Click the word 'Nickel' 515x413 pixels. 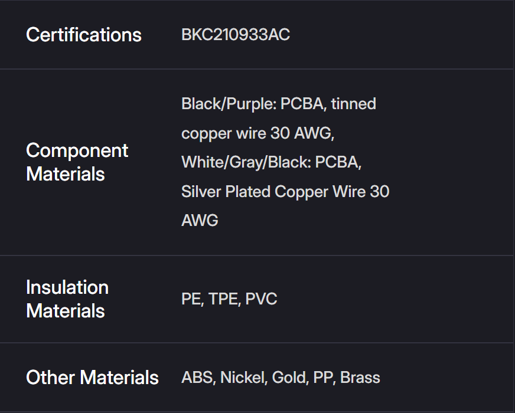[242, 378]
